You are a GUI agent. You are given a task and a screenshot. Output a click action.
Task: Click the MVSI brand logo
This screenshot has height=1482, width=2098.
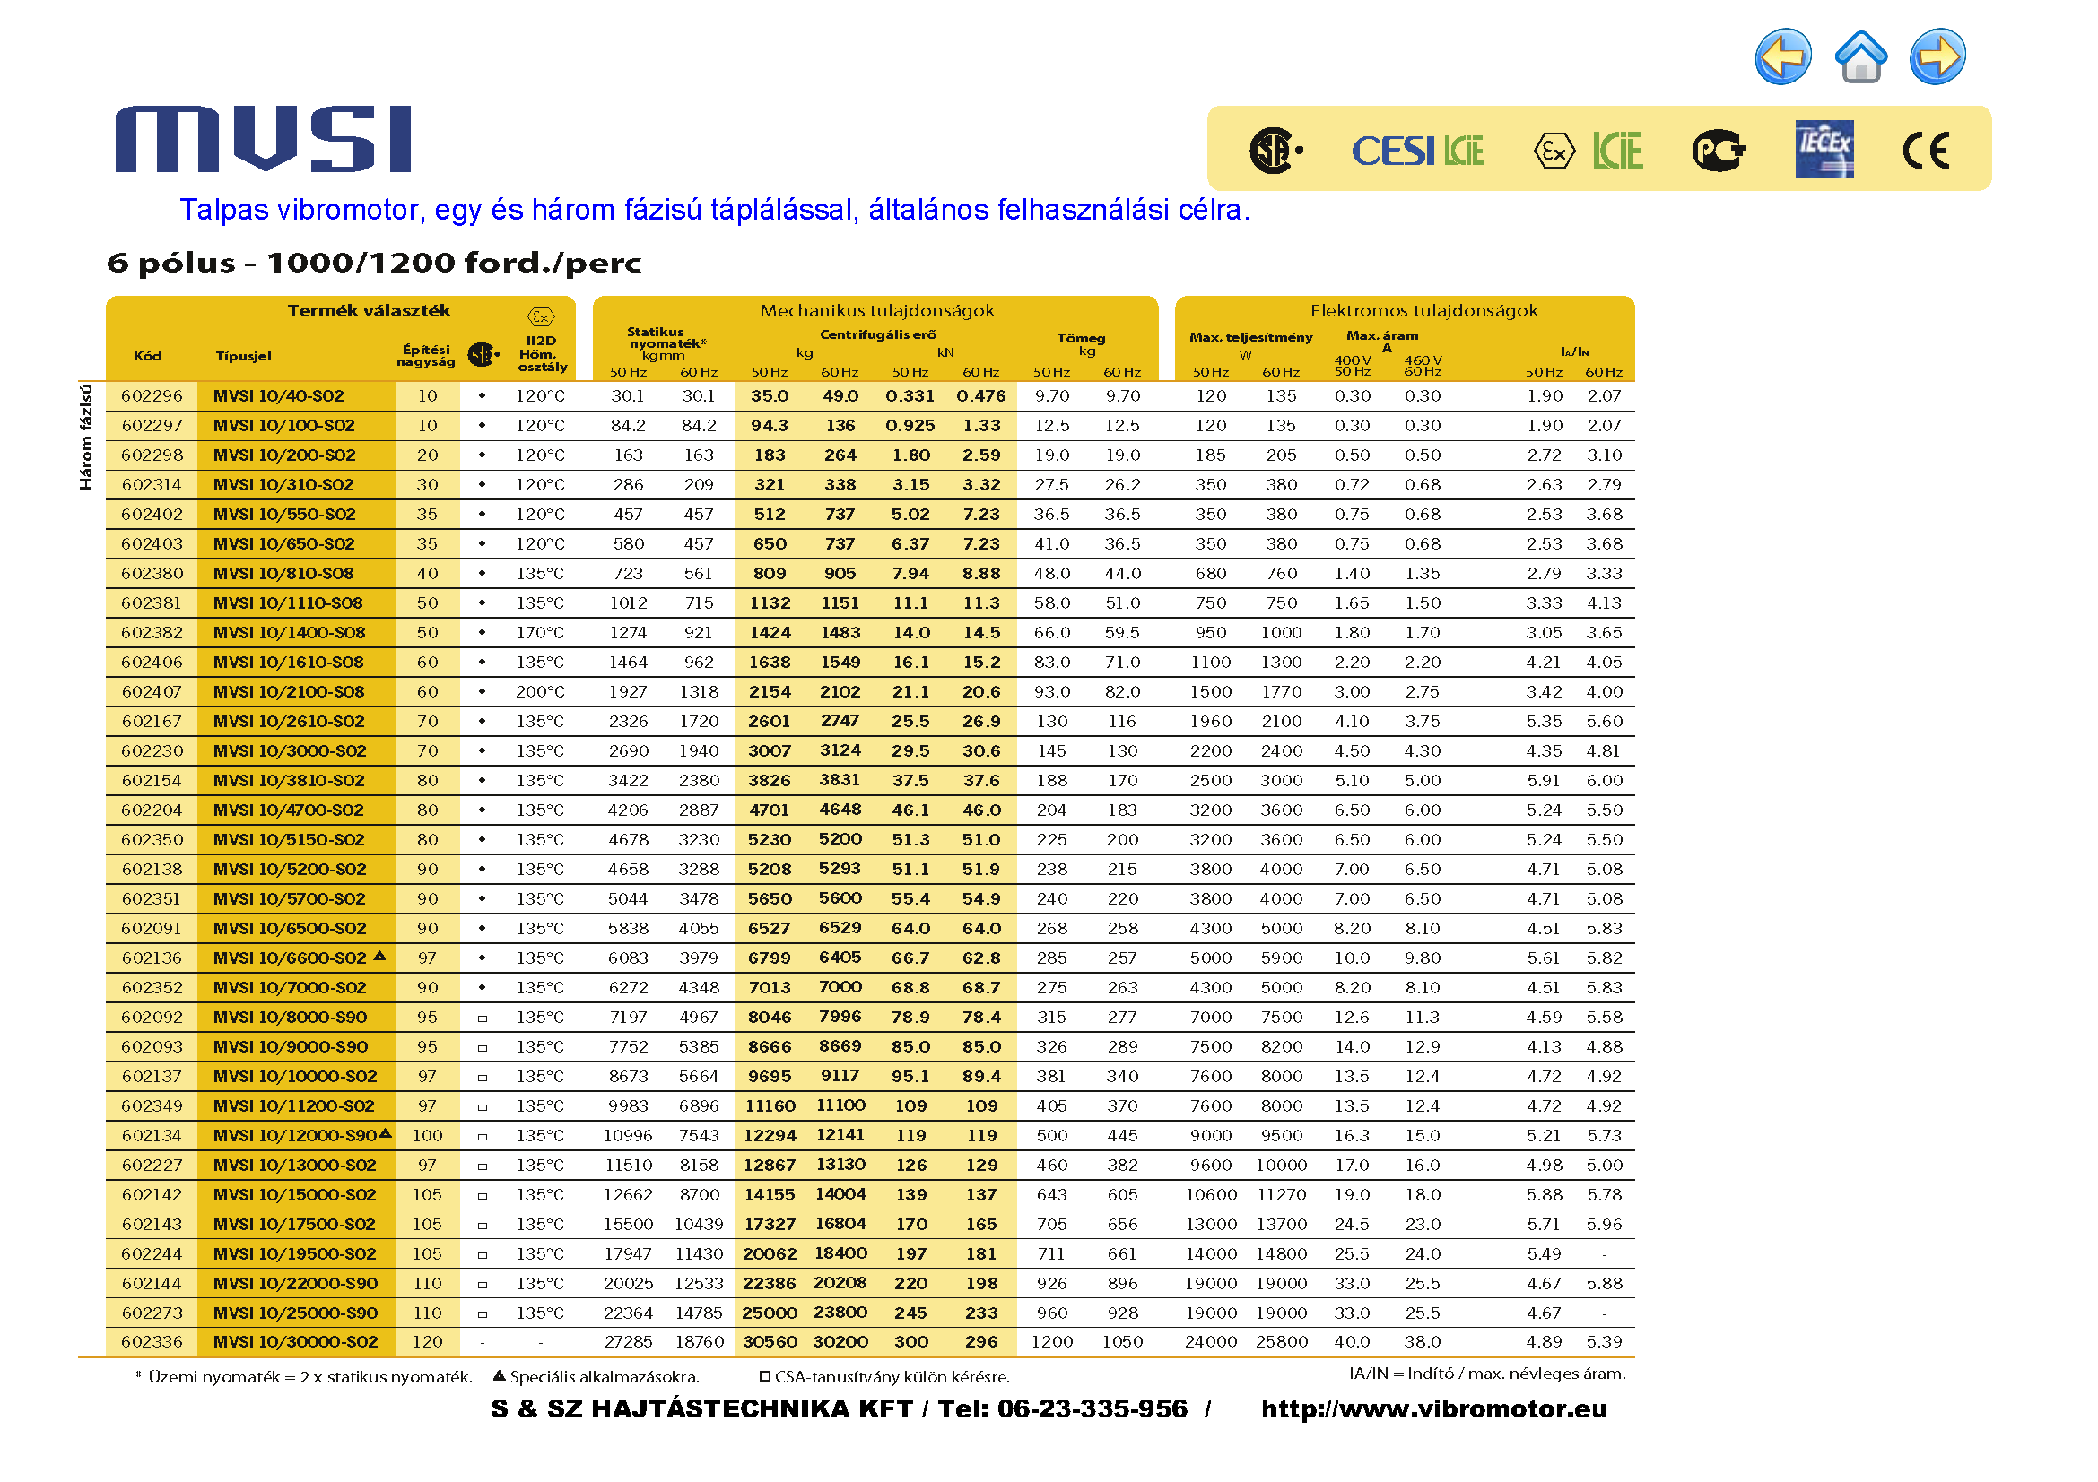click(263, 139)
